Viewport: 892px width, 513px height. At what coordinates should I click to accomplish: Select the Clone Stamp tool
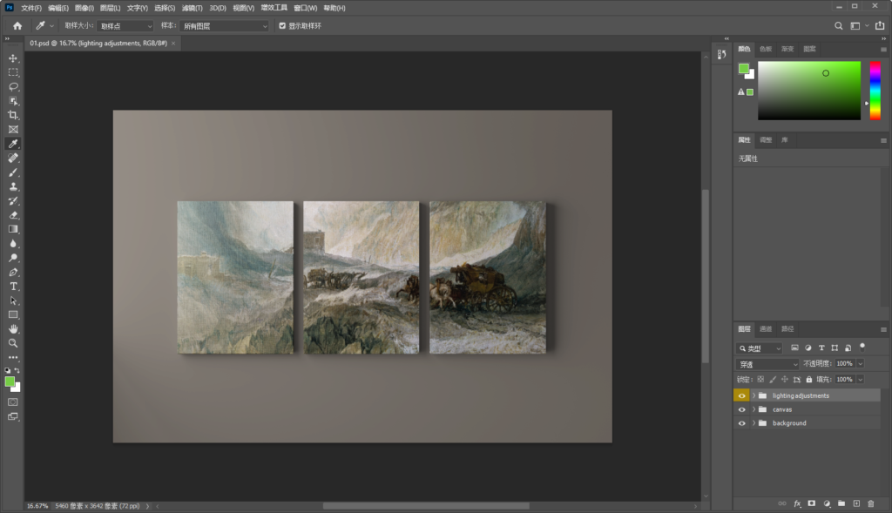13,186
